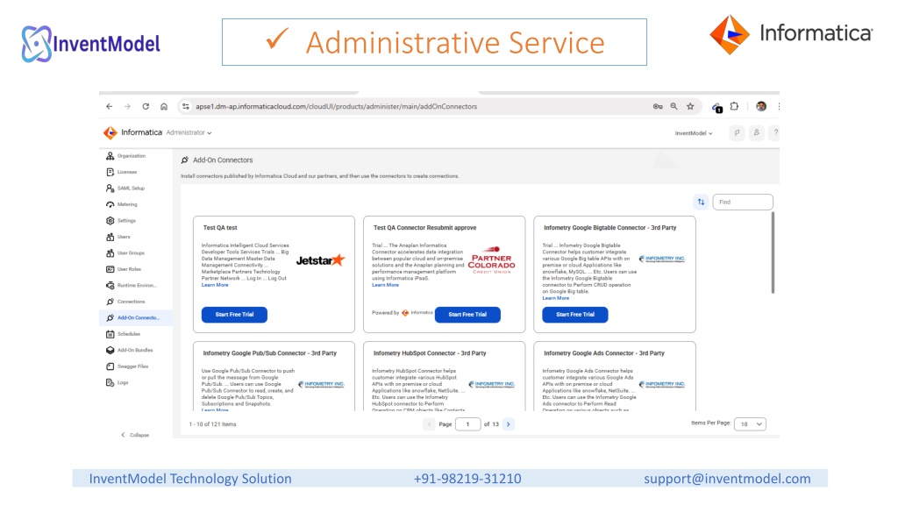Open the help question mark icon

(x=775, y=133)
